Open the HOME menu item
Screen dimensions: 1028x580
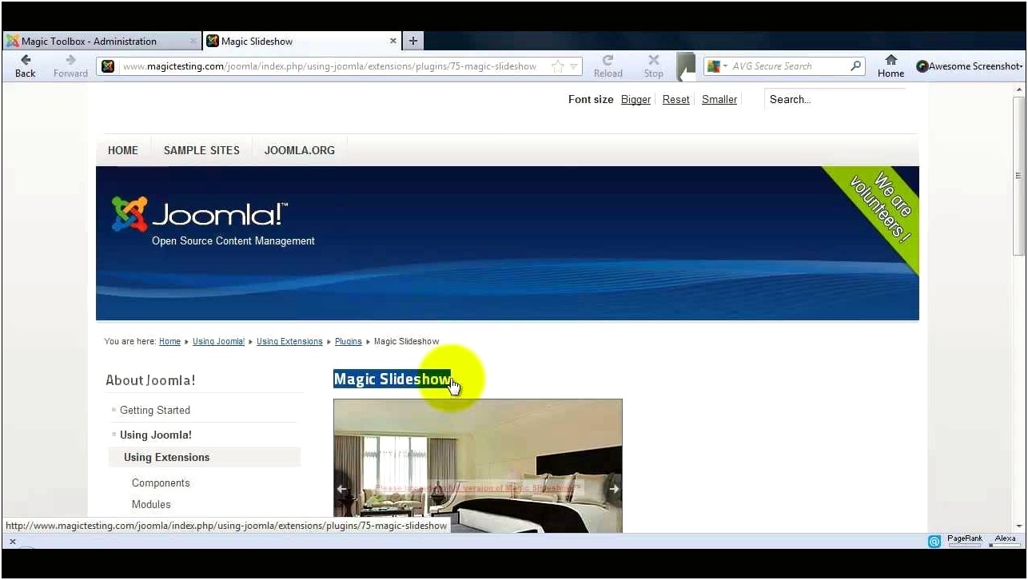123,150
